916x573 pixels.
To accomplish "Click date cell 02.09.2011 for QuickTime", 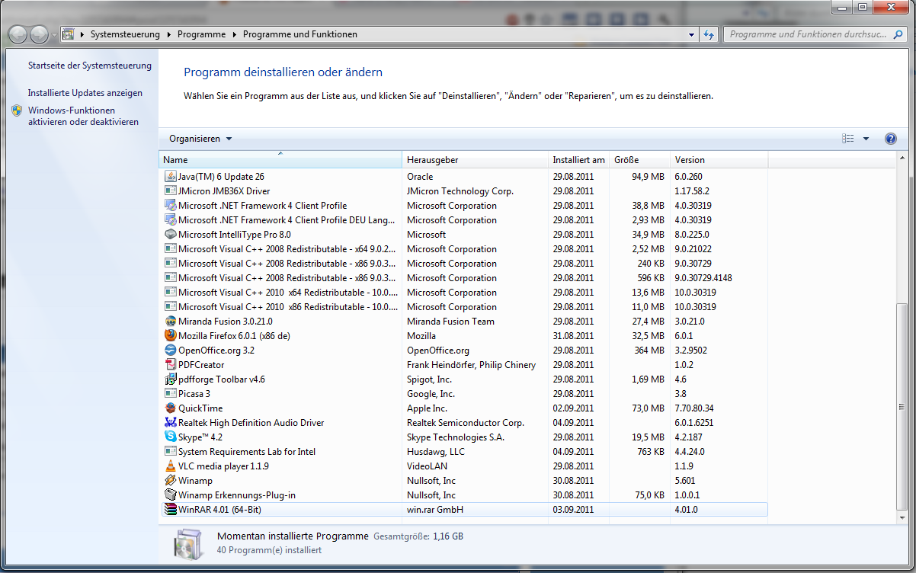I will point(573,408).
